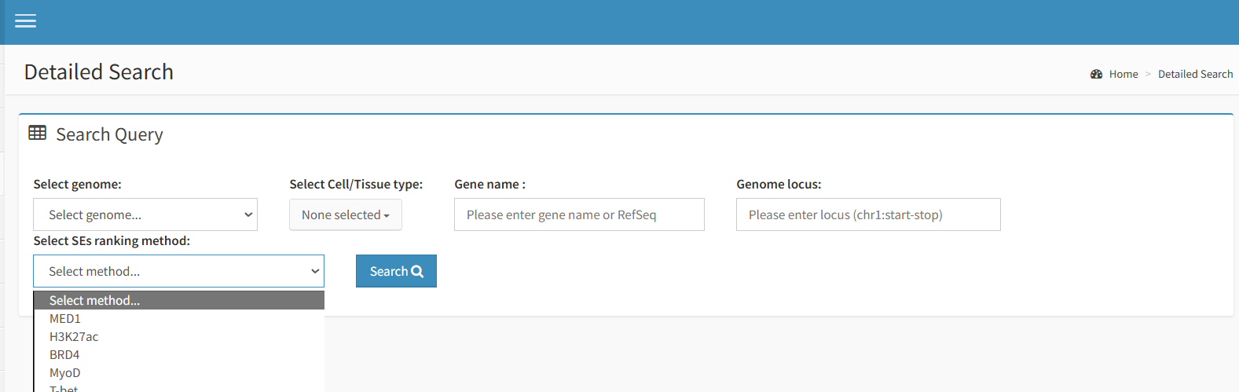The image size is (1239, 392).
Task: Choose MED1 from the method list
Action: 65,319
